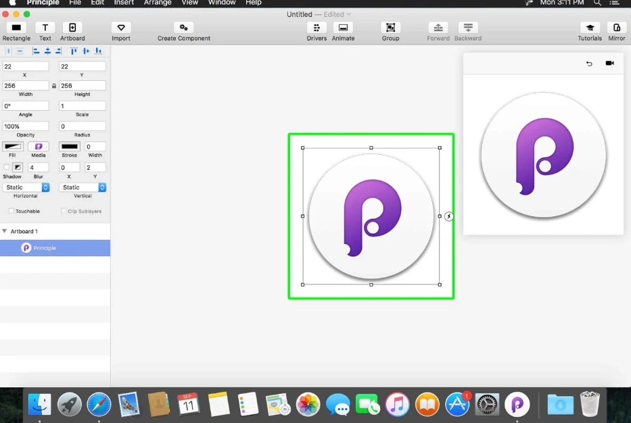
Task: Open the Animate panel
Action: click(x=343, y=28)
